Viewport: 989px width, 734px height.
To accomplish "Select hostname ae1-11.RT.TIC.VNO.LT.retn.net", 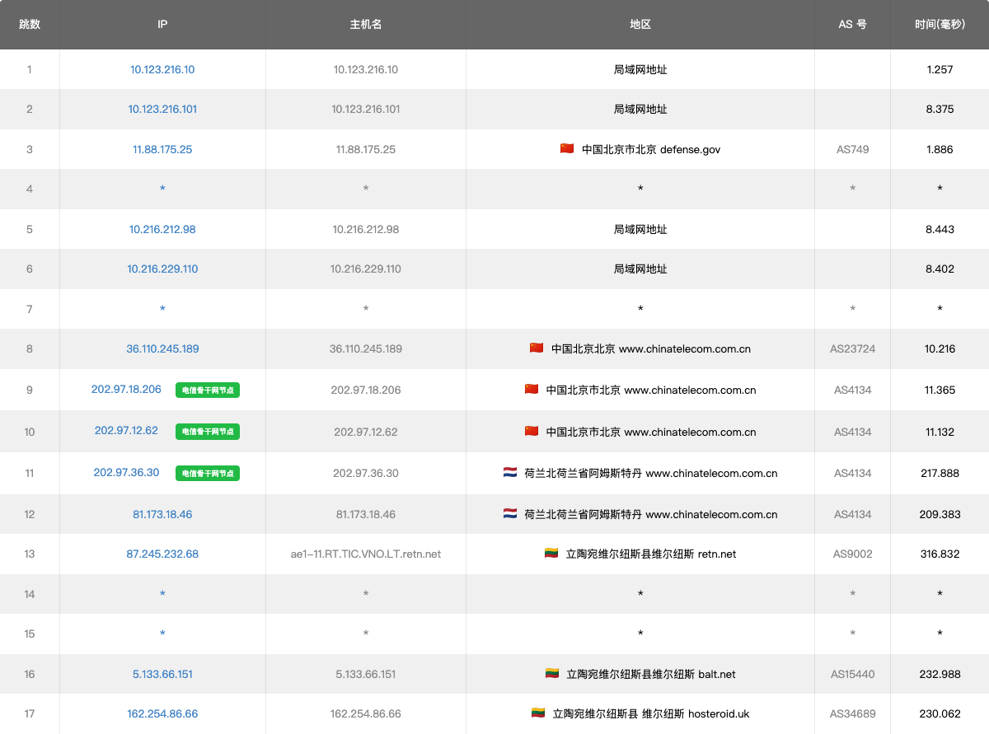I will pyautogui.click(x=365, y=554).
